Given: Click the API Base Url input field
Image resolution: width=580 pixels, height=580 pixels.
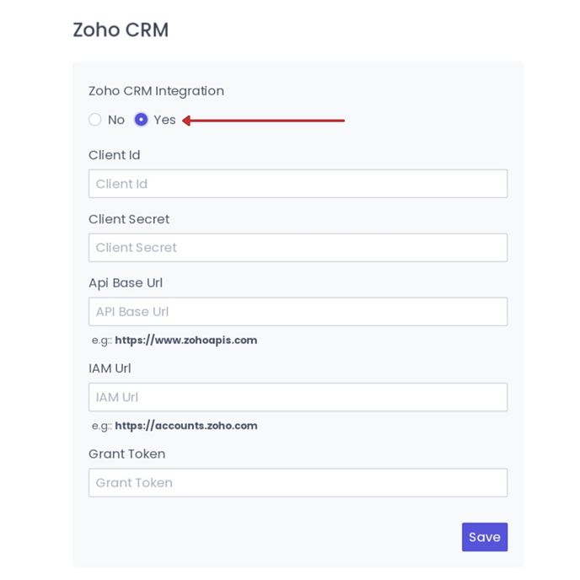Looking at the screenshot, I should coord(298,312).
